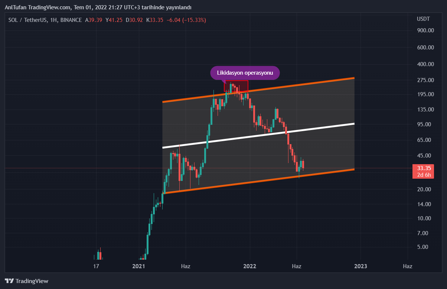447x289 pixels.
Task: Click the 2023 label on time axis
Action: [360, 266]
